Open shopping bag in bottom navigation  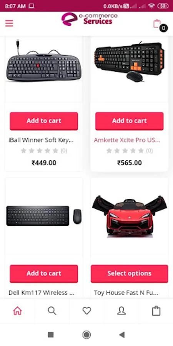point(156,311)
